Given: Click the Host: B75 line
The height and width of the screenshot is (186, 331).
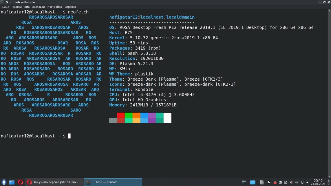Looking at the screenshot, I should [121, 33].
